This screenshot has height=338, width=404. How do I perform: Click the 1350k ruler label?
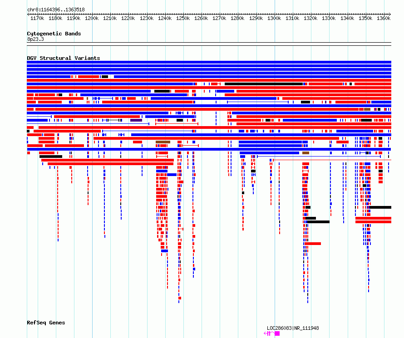(365, 18)
